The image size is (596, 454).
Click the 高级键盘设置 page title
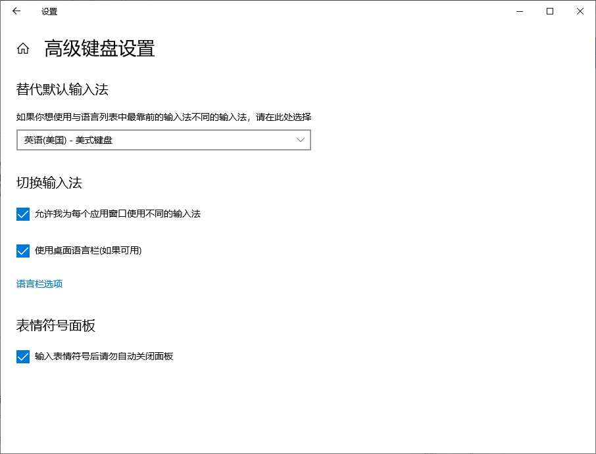pos(99,49)
